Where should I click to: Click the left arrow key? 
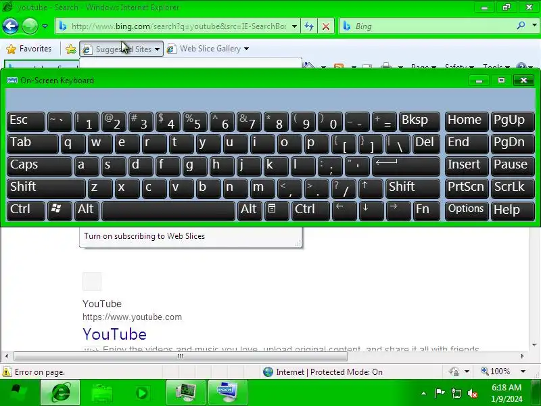(344, 211)
